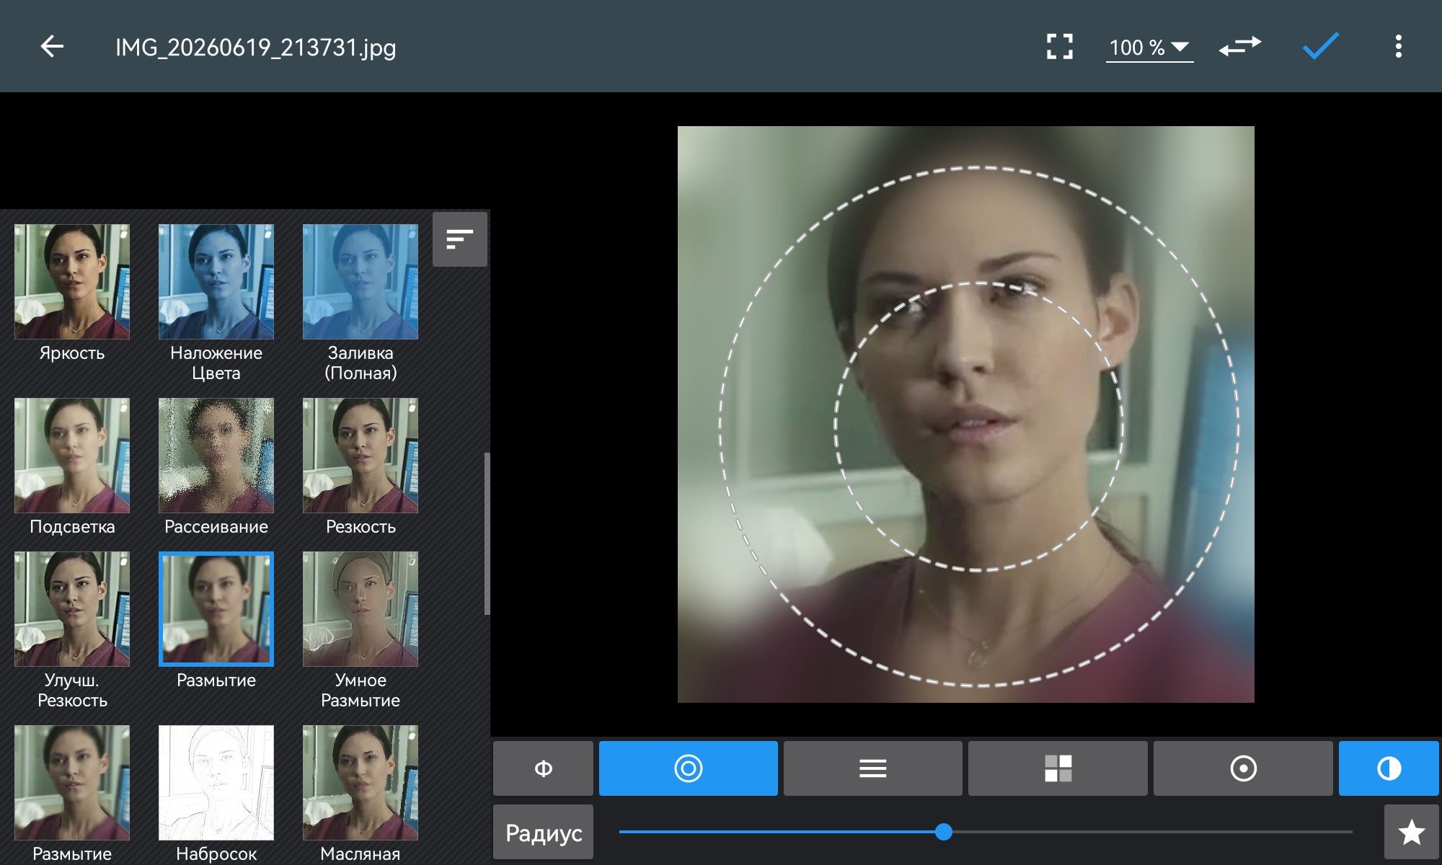This screenshot has width=1442, height=865.
Task: Choose the Рассеивание filter
Action: pos(216,456)
